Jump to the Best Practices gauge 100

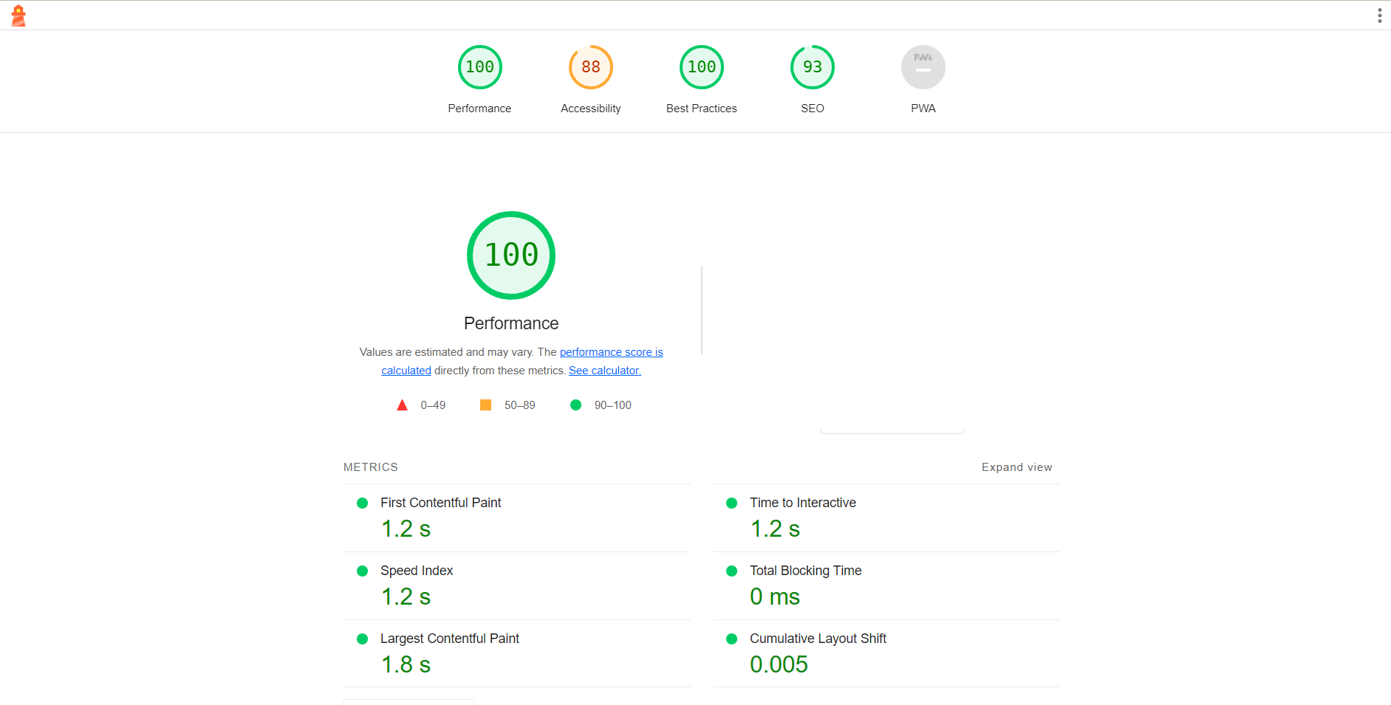(702, 67)
